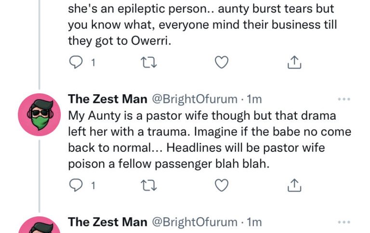370x233 pixels.
Task: Reply to the tweet ending 'got to Owerri'
Action: tap(75, 62)
